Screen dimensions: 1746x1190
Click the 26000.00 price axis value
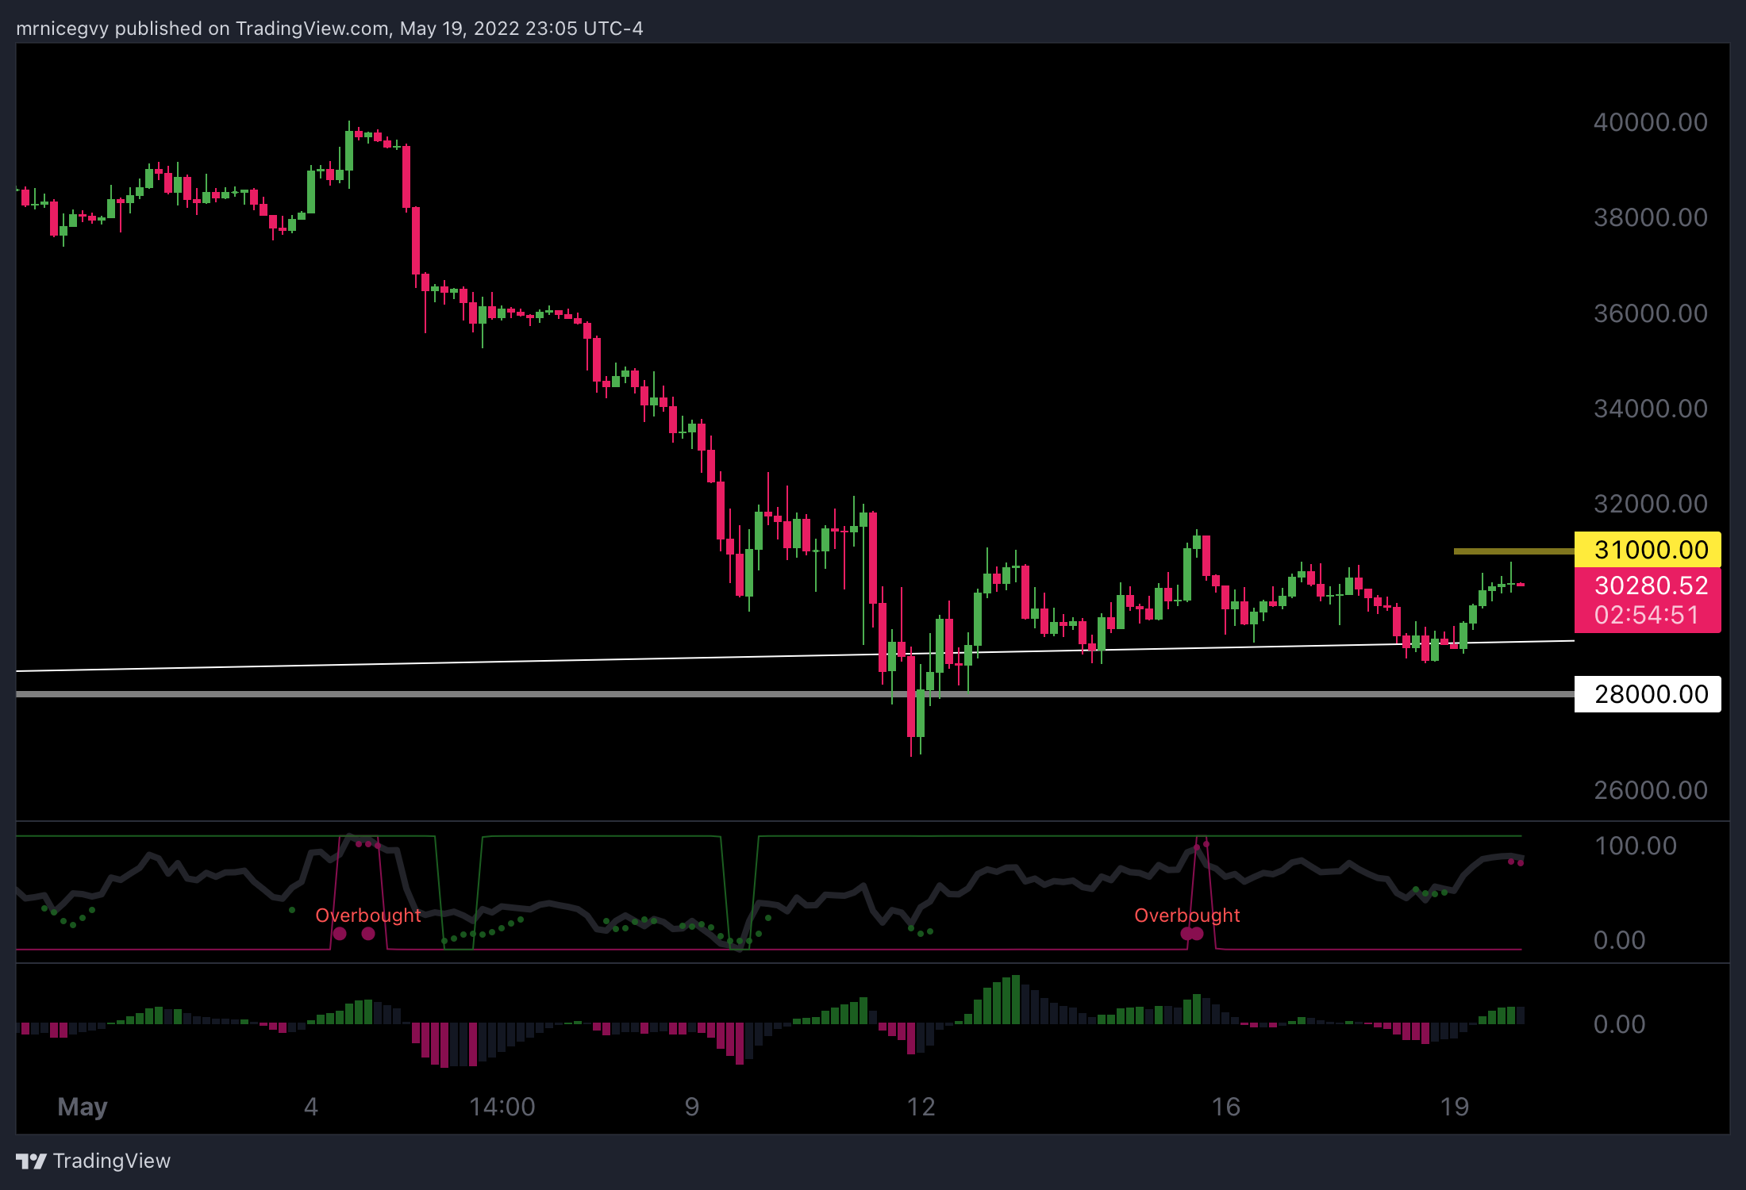click(x=1651, y=790)
